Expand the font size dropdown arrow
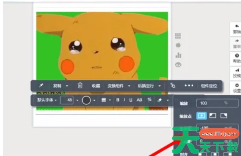Screen dimensions: 241x156 coord(77,100)
